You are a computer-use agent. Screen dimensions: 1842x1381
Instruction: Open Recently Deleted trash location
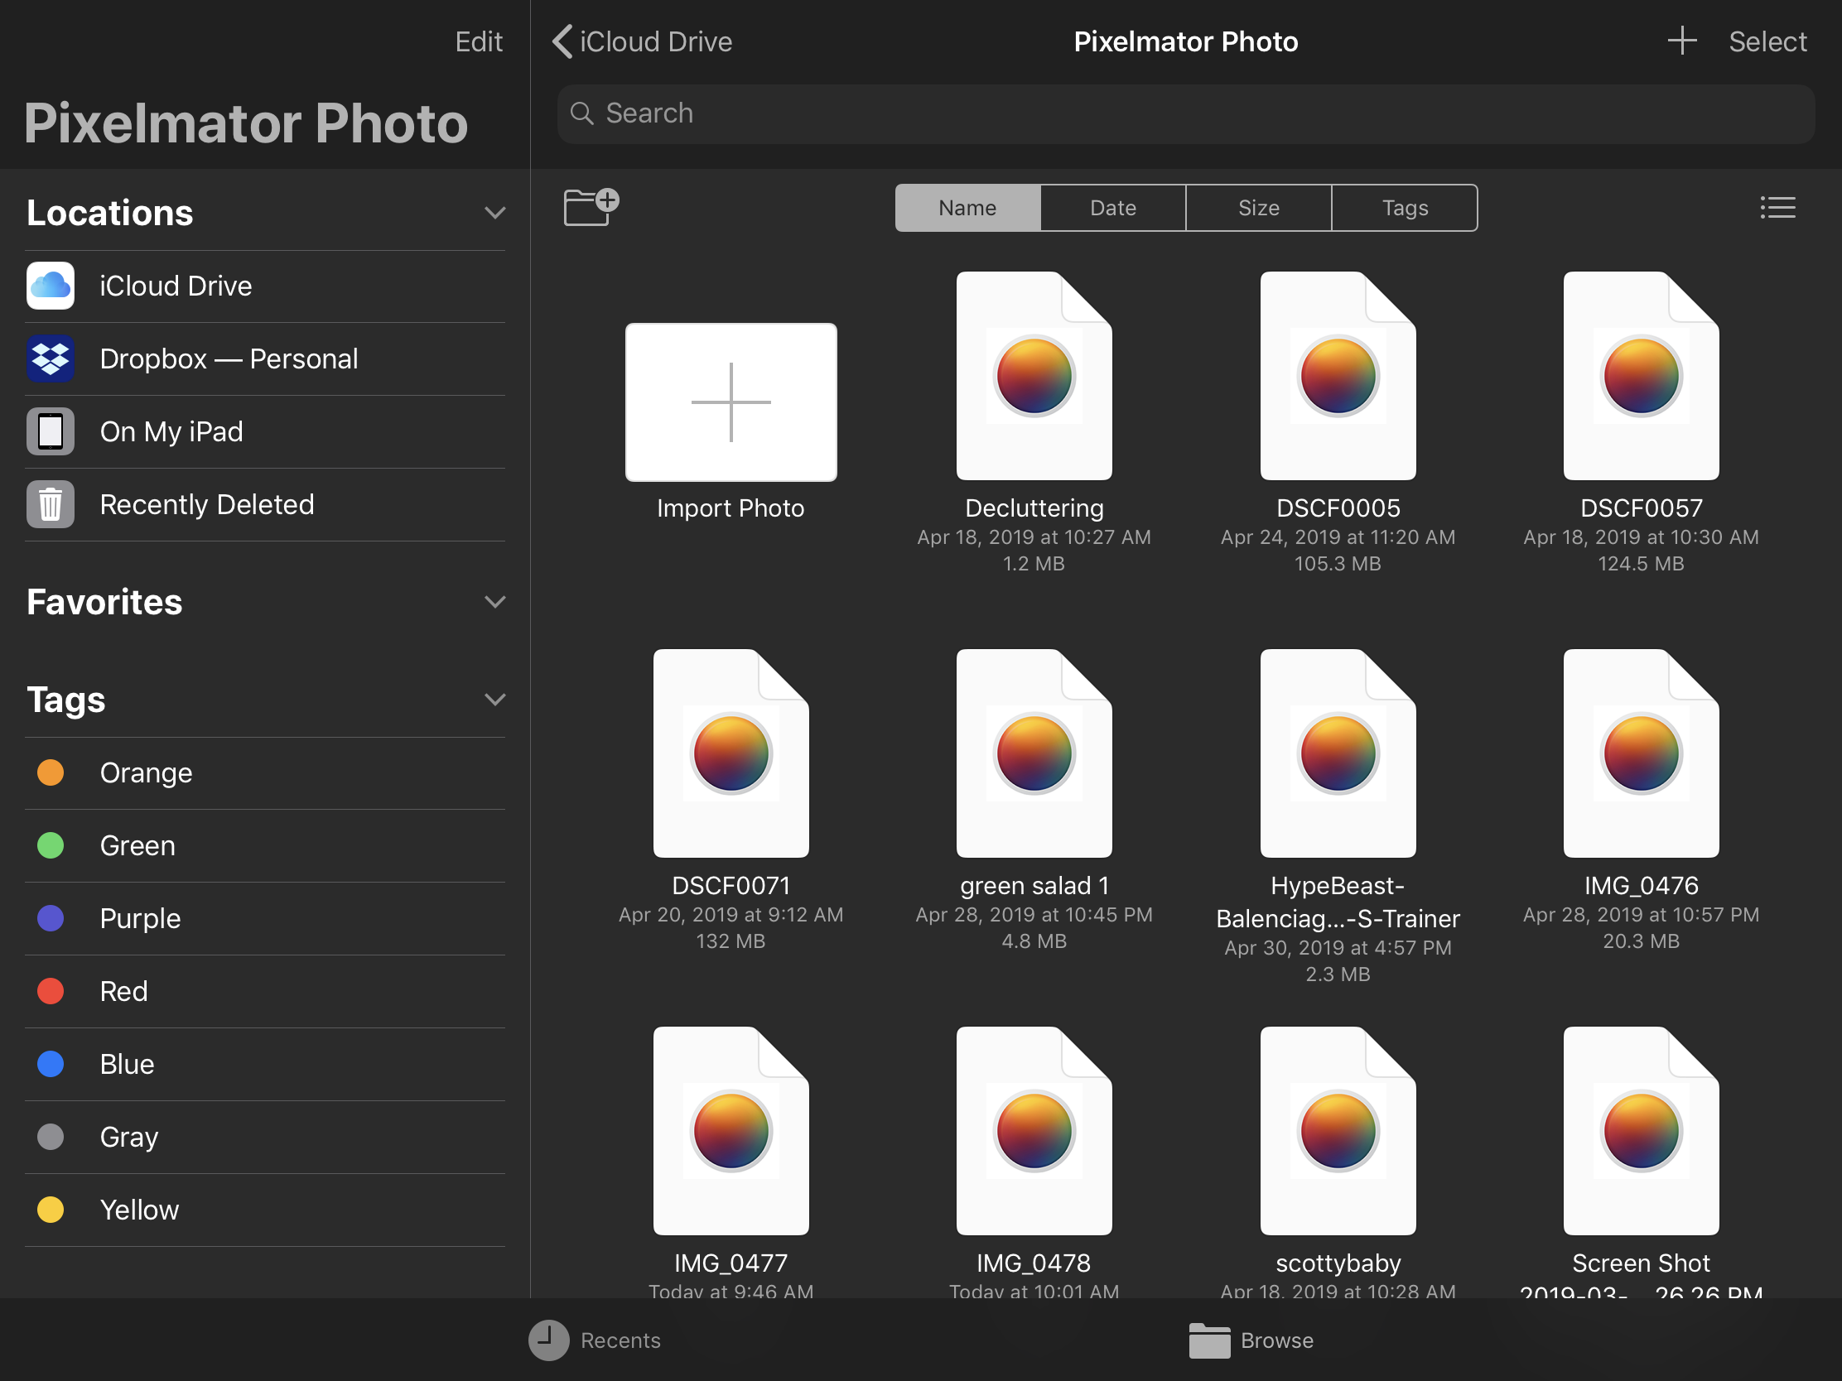click(x=265, y=504)
